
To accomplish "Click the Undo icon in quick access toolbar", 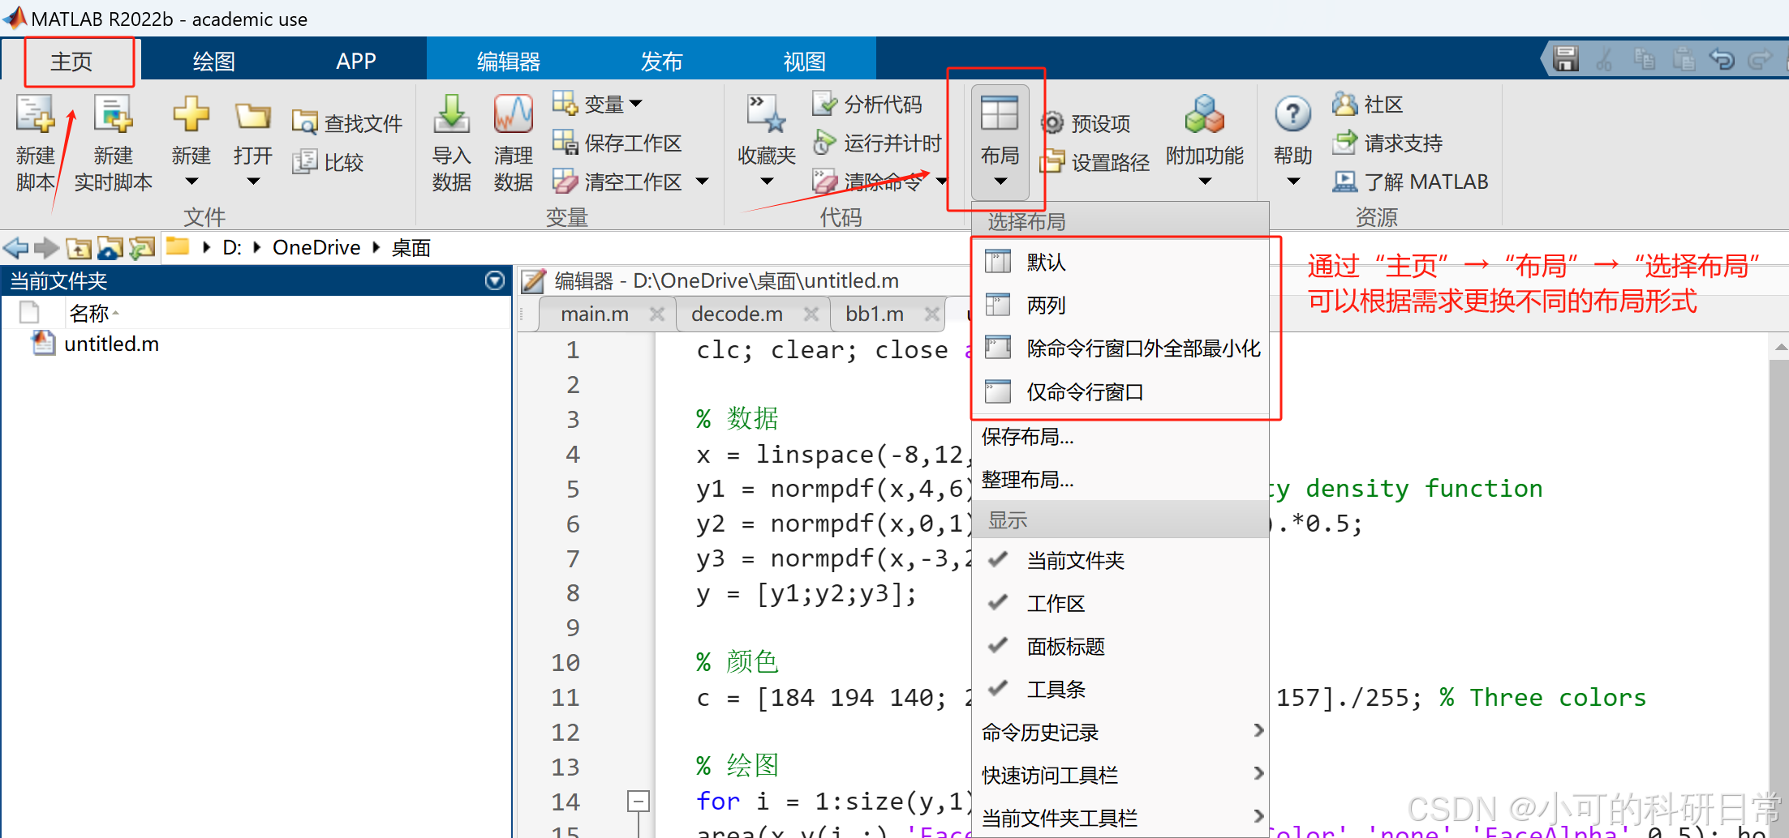I will coord(1722,59).
